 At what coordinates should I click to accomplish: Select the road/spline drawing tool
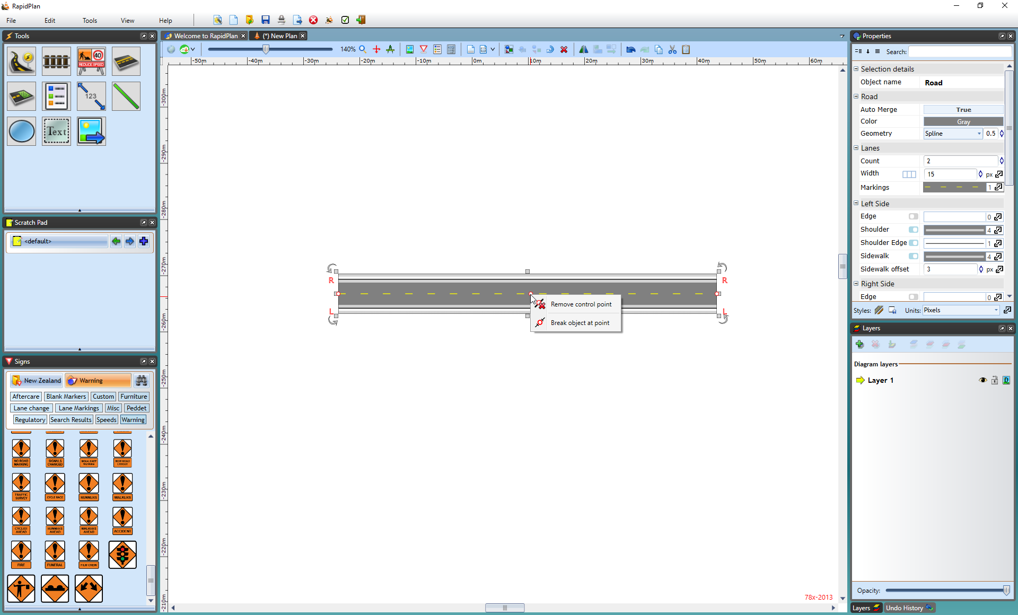(22, 62)
